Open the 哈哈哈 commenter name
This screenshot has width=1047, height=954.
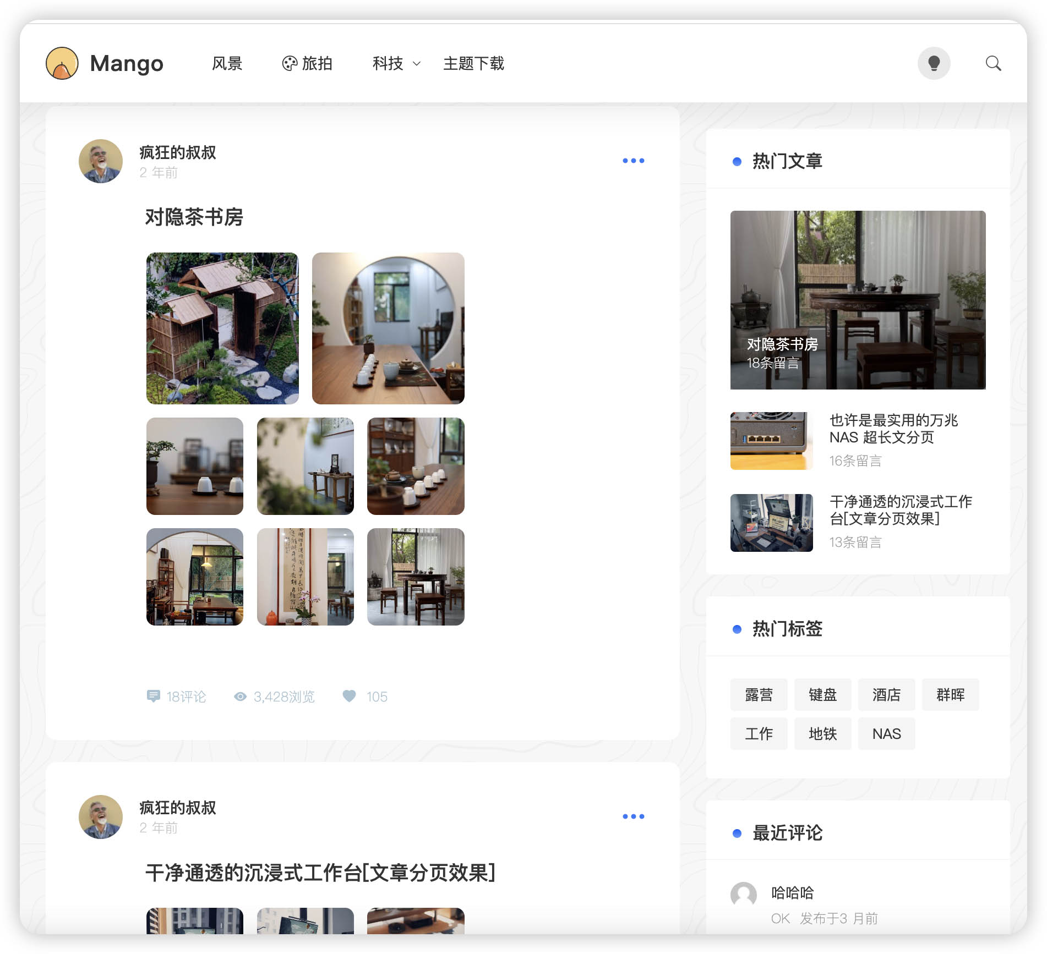click(793, 893)
